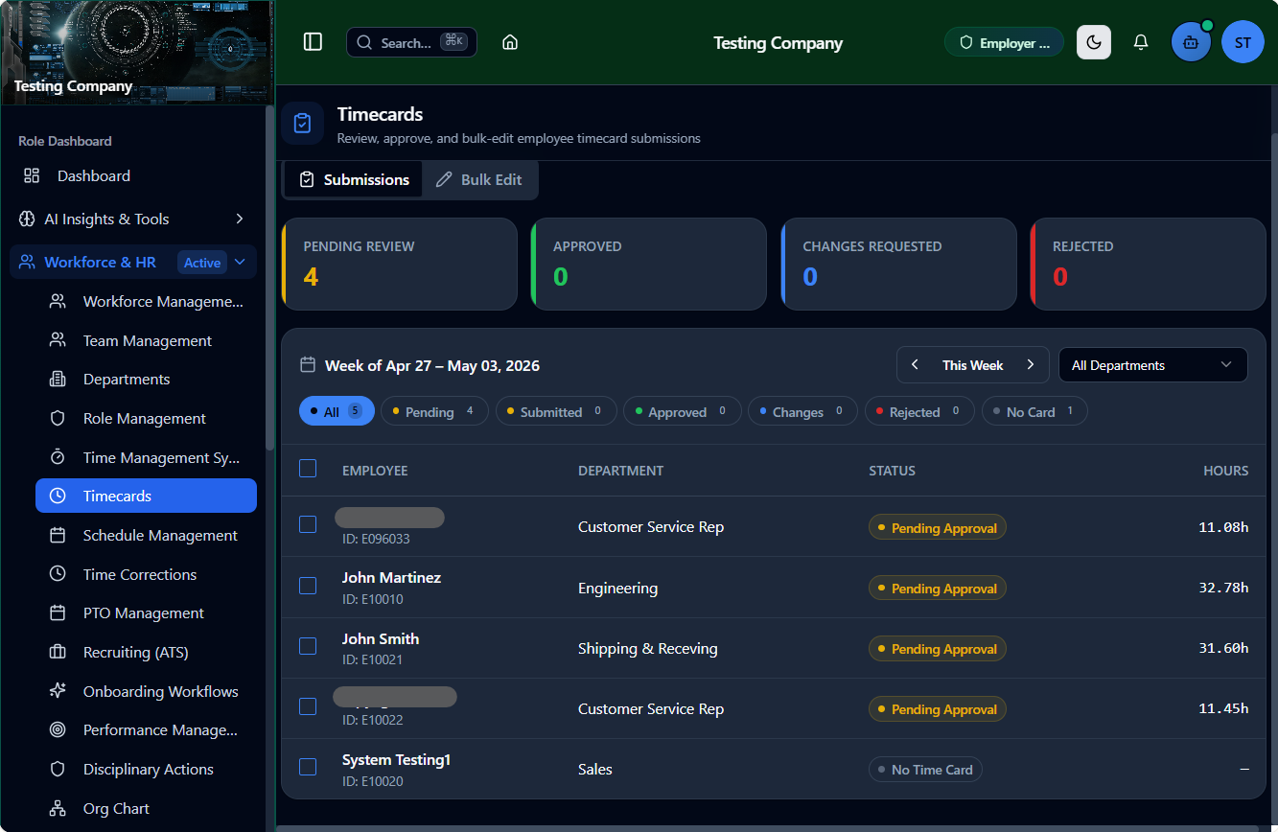The width and height of the screenshot is (1278, 832).
Task: Click the Performance Management target icon
Action: click(58, 729)
